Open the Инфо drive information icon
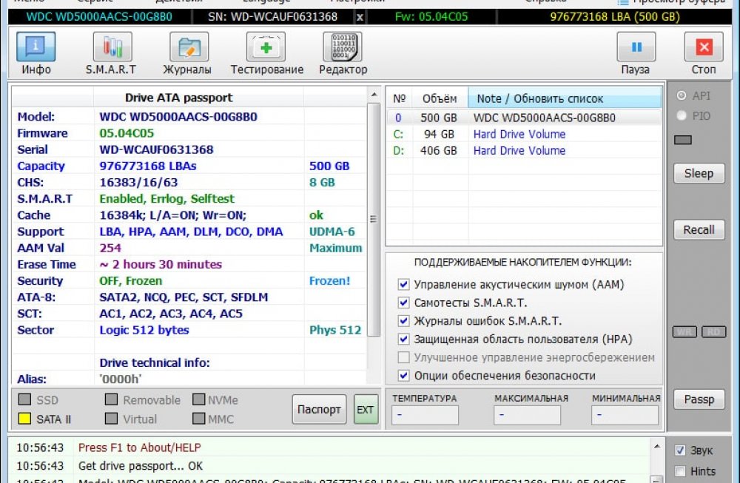The image size is (740, 483). click(36, 47)
